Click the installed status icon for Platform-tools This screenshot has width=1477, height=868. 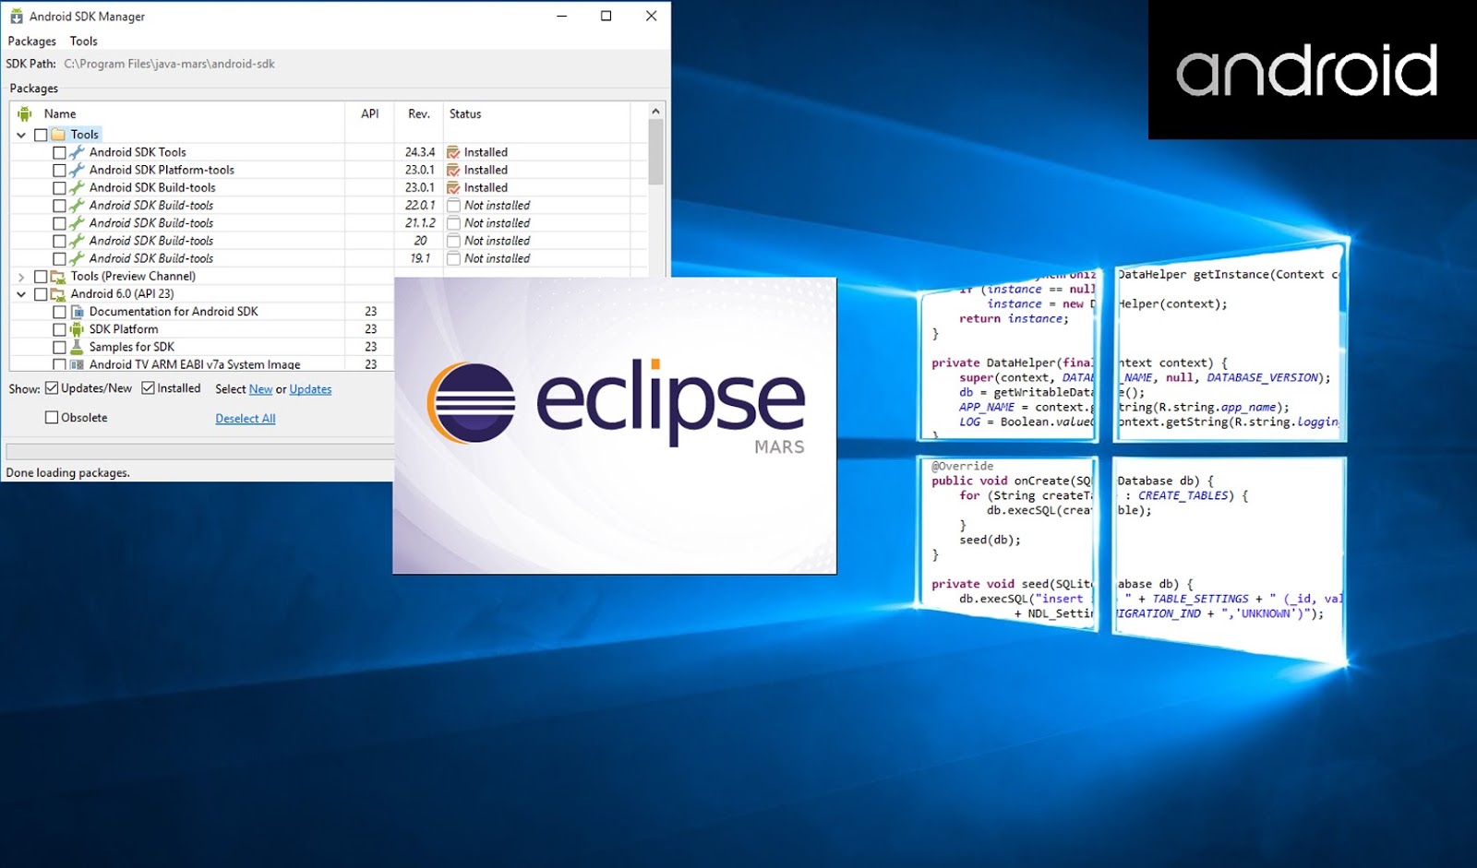coord(453,170)
